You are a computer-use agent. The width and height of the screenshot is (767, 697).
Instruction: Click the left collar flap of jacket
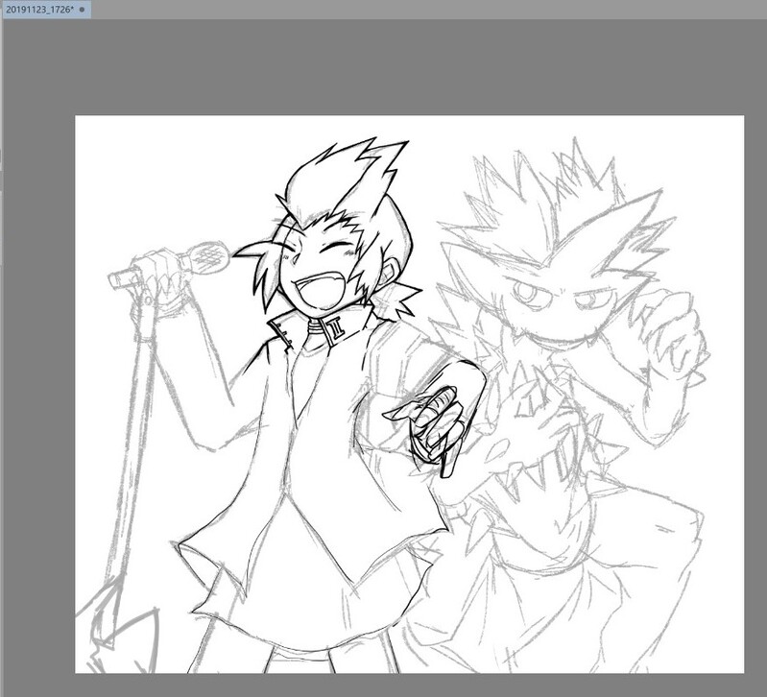pyautogui.click(x=280, y=330)
